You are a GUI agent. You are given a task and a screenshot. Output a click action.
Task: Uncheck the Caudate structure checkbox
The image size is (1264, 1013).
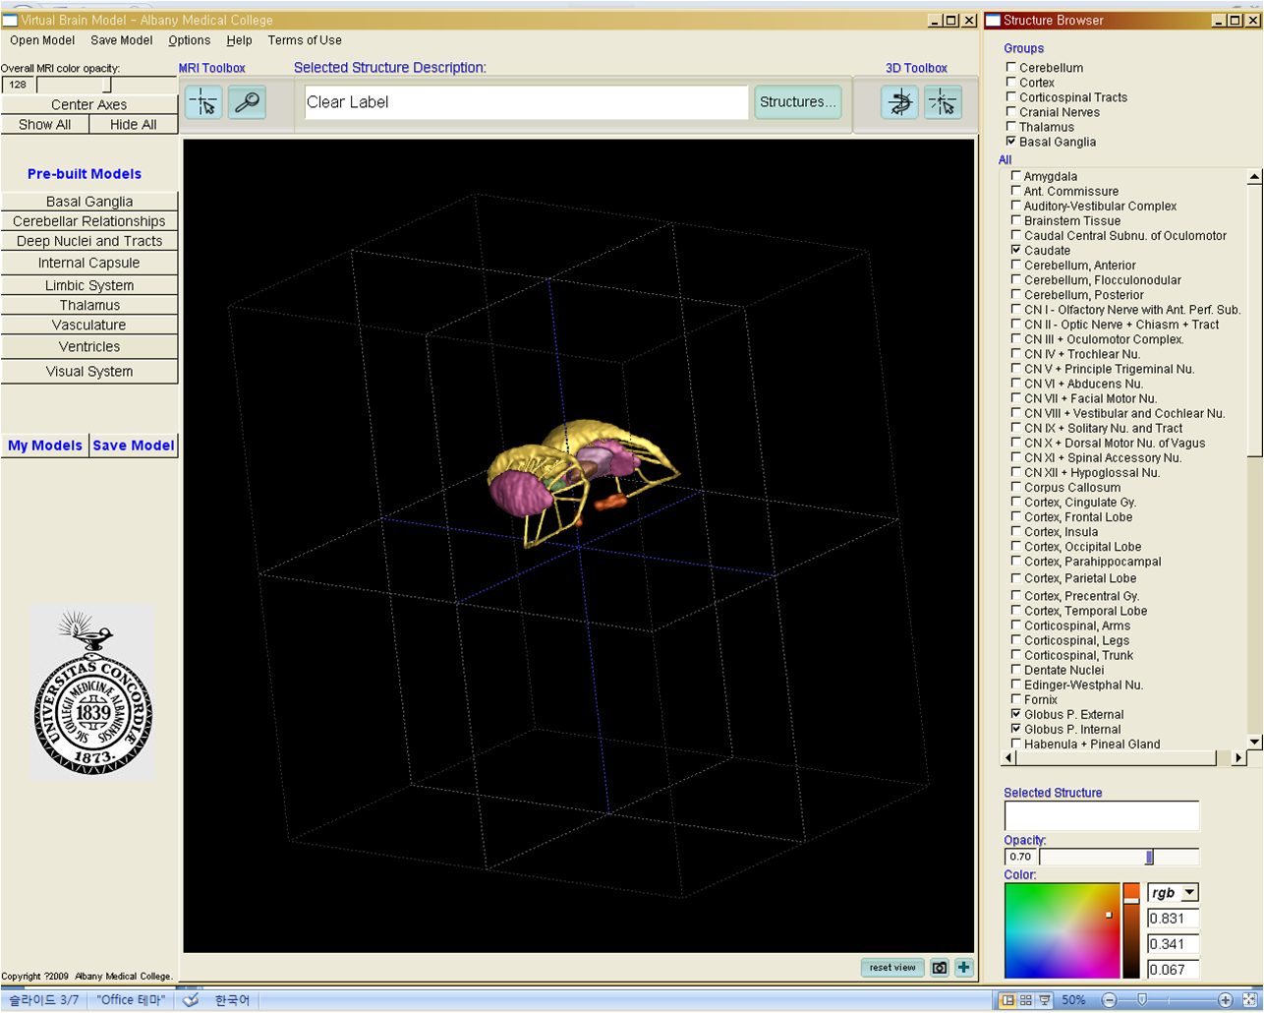[1015, 250]
